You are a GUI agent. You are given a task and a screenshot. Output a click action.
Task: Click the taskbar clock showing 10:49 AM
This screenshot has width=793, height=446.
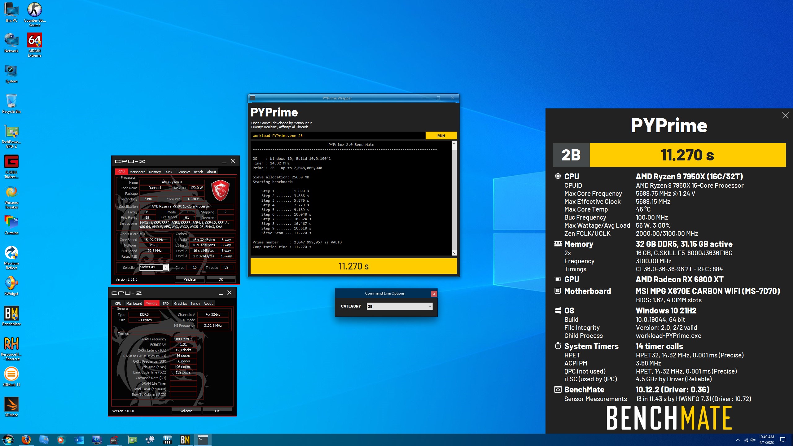766,440
